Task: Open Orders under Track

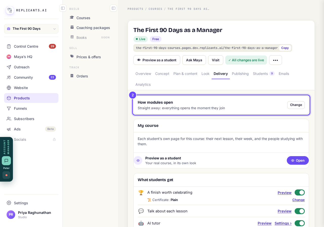Action: pos(90,76)
